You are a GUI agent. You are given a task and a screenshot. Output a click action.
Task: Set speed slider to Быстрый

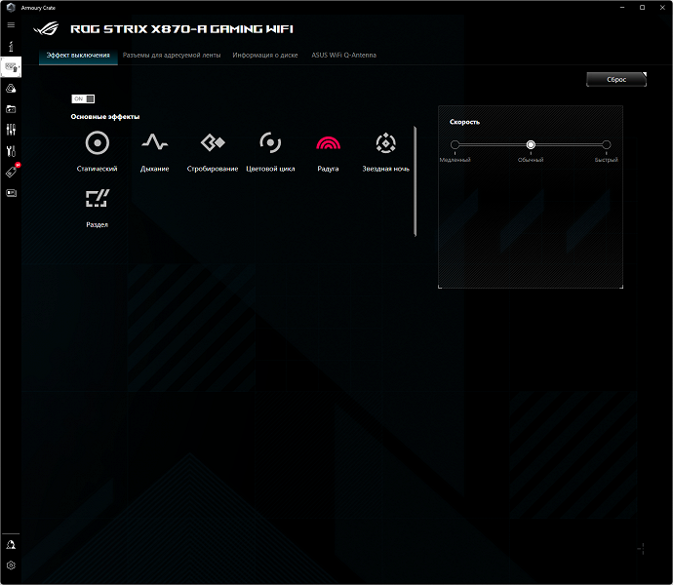[x=606, y=145]
